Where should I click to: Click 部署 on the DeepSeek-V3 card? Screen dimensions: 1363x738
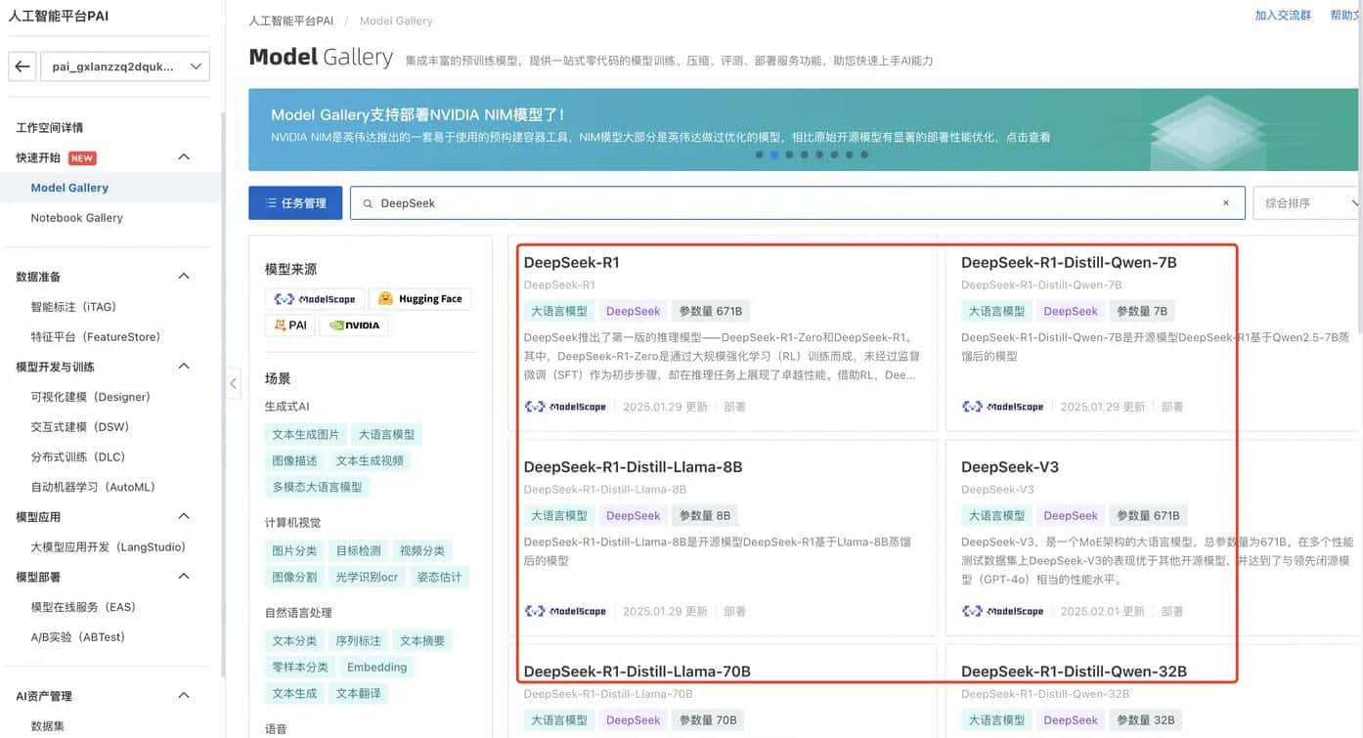1171,611
